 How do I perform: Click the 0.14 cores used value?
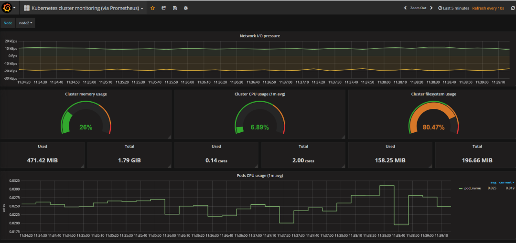[x=216, y=160]
